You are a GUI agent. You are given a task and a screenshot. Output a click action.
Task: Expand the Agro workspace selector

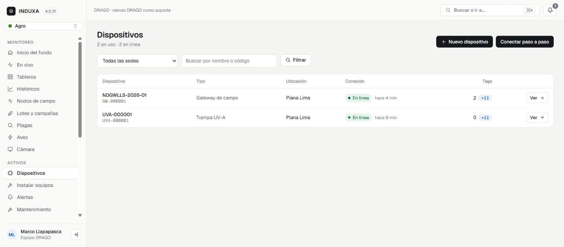coord(43,26)
